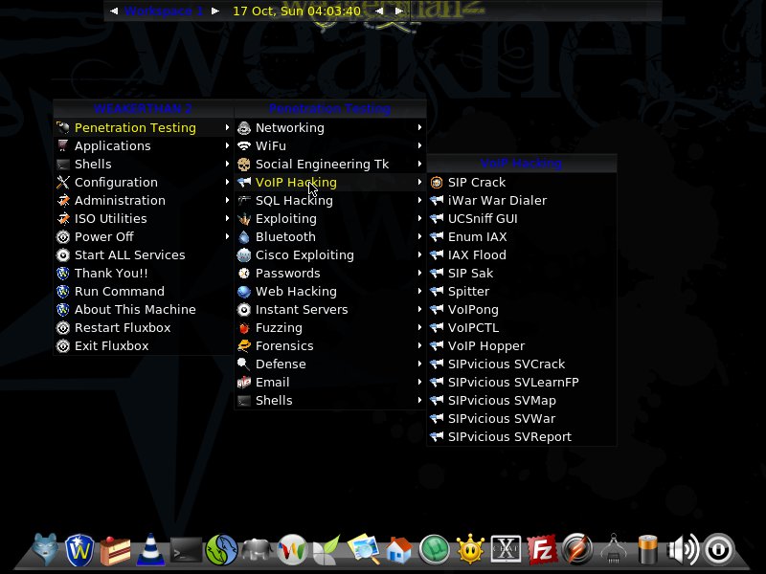Open the gray elephant icon in dock

257,551
